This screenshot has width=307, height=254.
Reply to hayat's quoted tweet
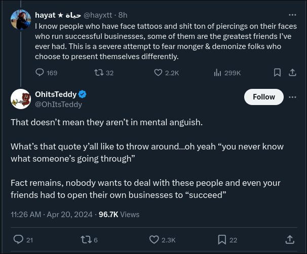tap(40, 73)
